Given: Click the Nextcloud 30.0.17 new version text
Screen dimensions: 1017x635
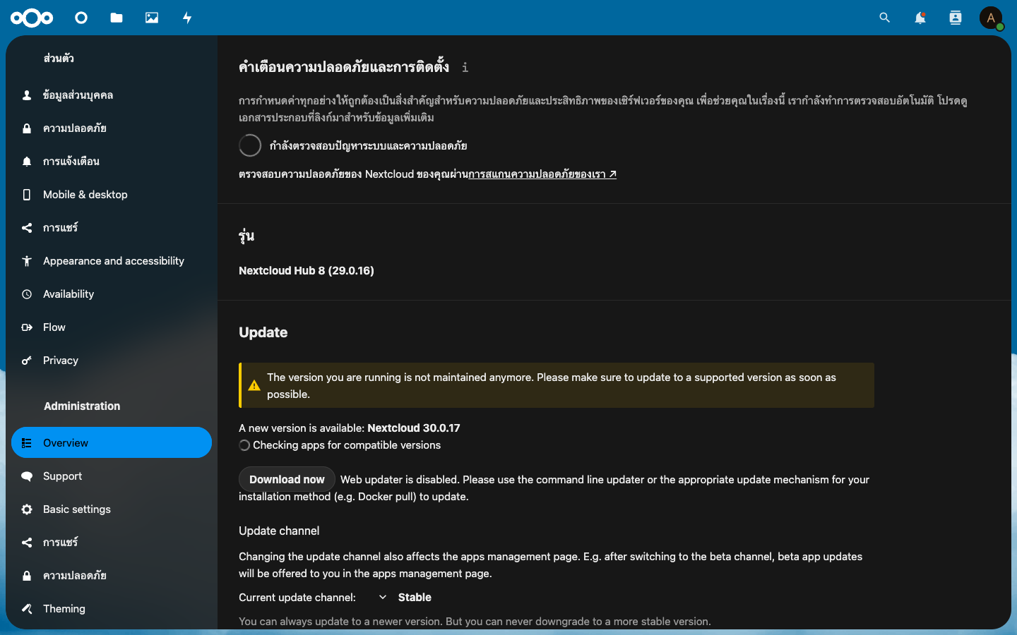Looking at the screenshot, I should click(x=414, y=428).
